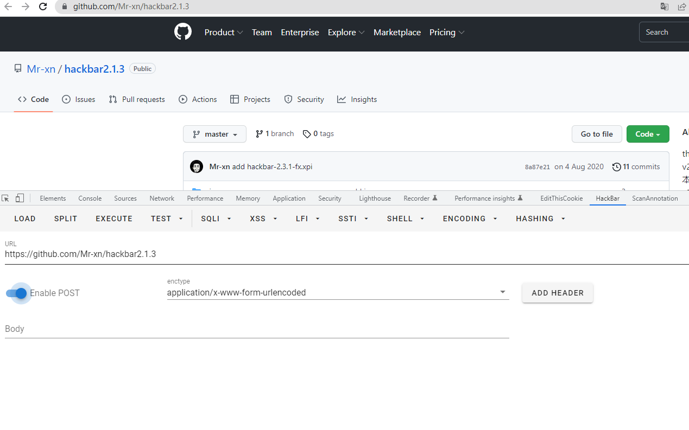Open the ScanAnnotation DevTools tab

[655, 198]
